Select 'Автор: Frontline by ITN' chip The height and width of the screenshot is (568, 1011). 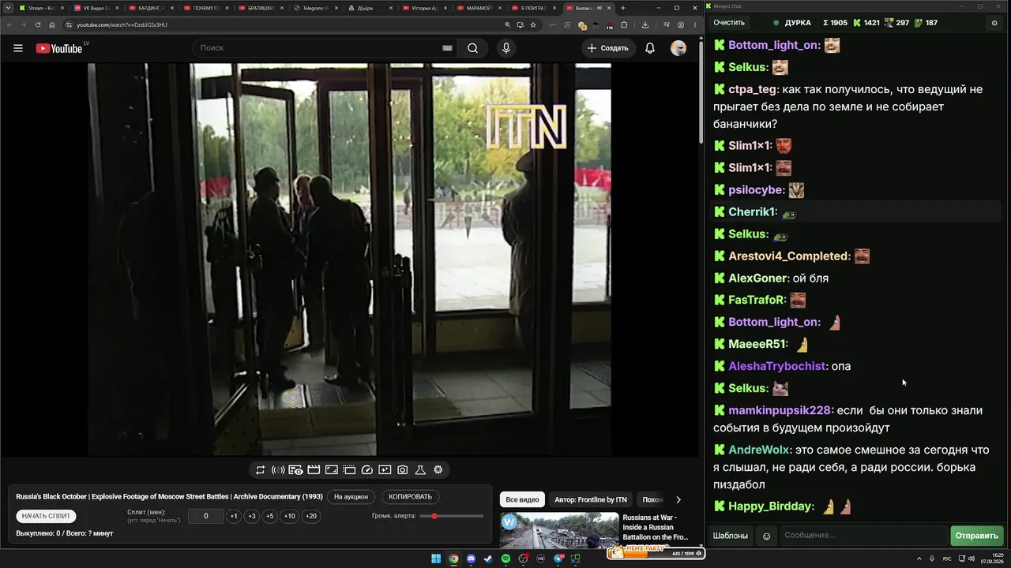[591, 499]
